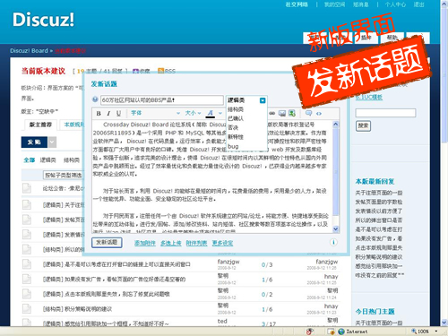Open the 字体 font dropdown

coord(156,113)
